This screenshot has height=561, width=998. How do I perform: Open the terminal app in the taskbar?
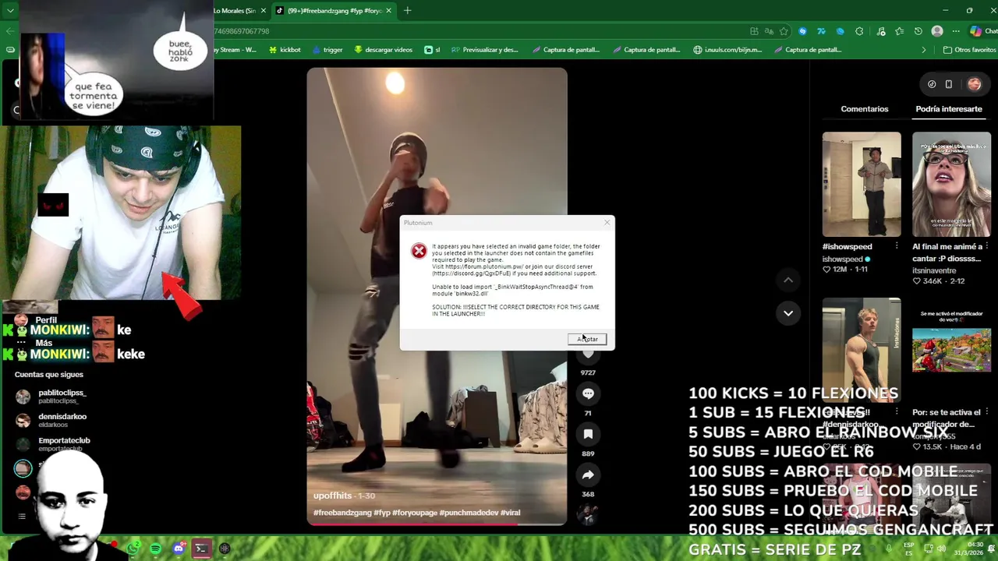[x=201, y=549]
